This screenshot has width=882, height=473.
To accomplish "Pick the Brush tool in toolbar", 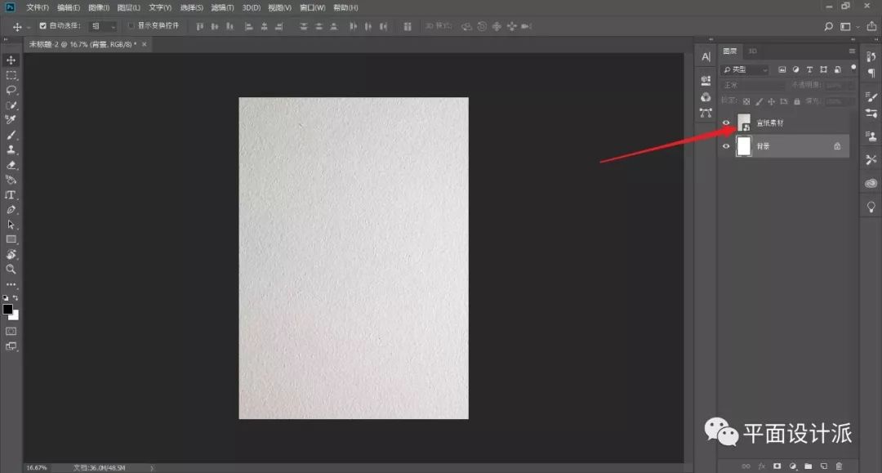I will point(11,135).
